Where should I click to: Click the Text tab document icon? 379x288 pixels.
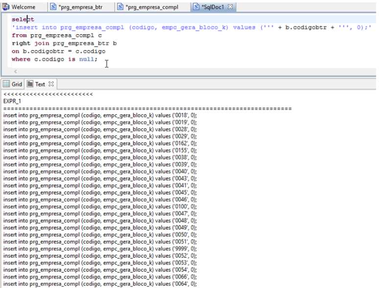click(x=30, y=84)
